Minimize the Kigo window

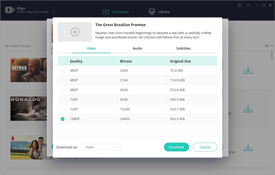coord(257,5)
